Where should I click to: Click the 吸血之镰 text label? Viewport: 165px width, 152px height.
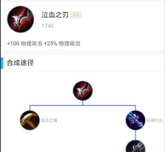click(49, 120)
